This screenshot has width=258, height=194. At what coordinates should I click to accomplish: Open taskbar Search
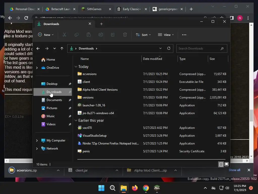[x=113, y=188]
